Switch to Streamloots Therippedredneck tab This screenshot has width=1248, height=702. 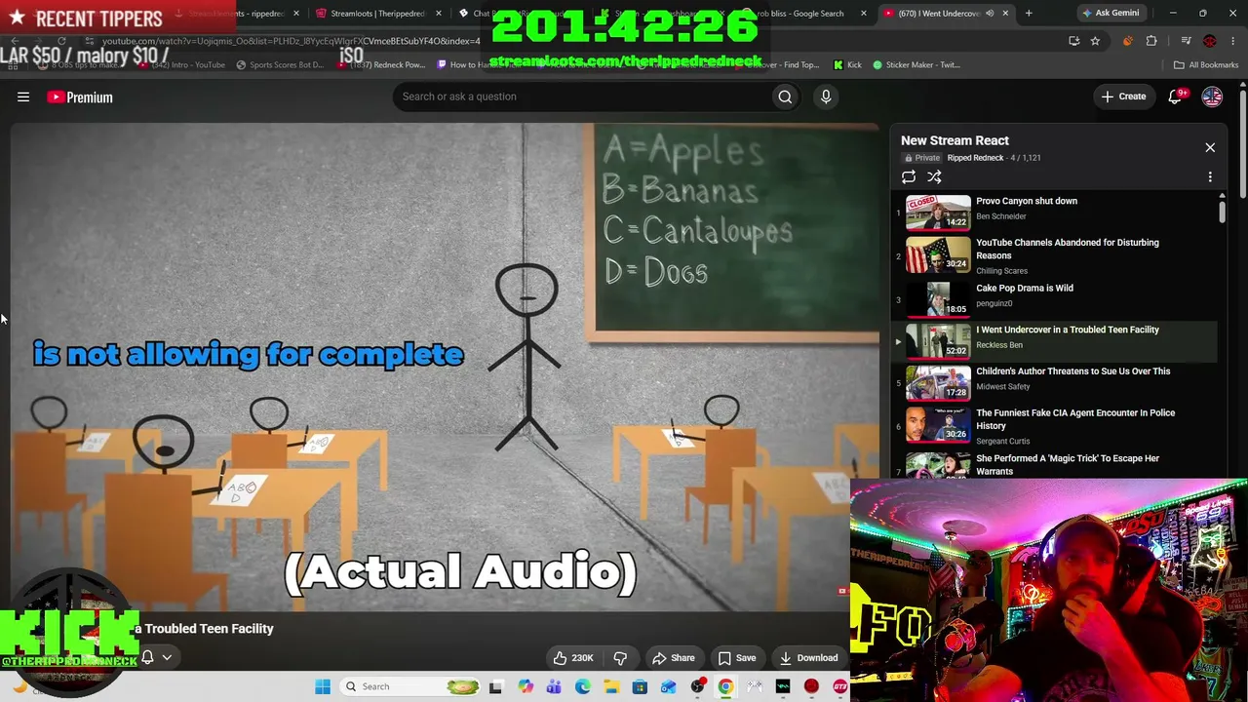click(x=375, y=14)
